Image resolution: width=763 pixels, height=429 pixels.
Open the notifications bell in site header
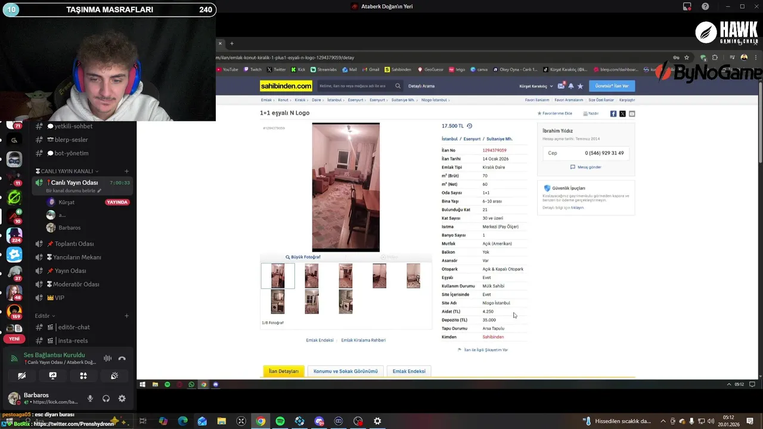point(570,86)
